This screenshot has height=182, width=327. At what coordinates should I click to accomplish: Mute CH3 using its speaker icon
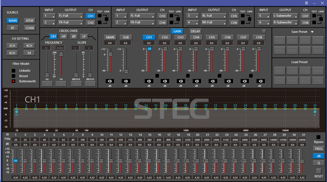(181, 81)
